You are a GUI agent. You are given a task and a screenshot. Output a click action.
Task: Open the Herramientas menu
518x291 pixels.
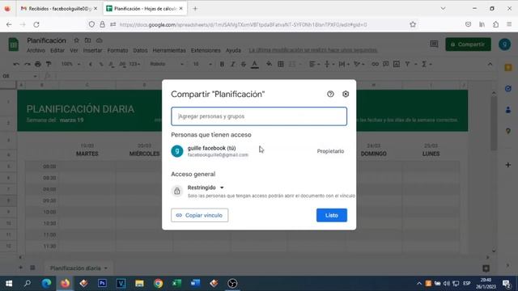click(169, 50)
